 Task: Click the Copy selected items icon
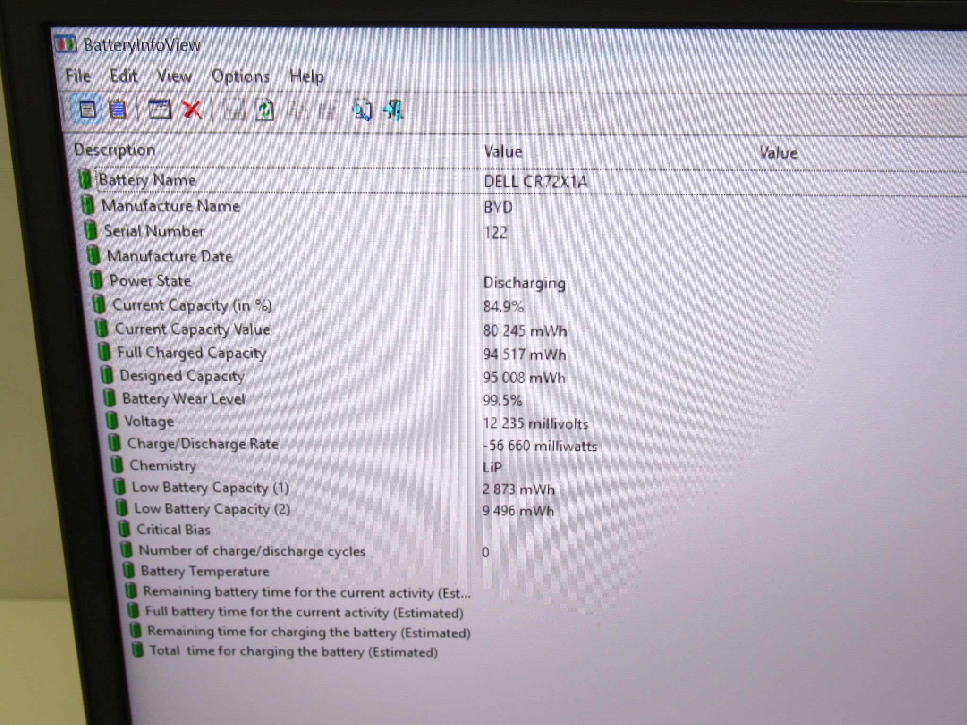(297, 111)
